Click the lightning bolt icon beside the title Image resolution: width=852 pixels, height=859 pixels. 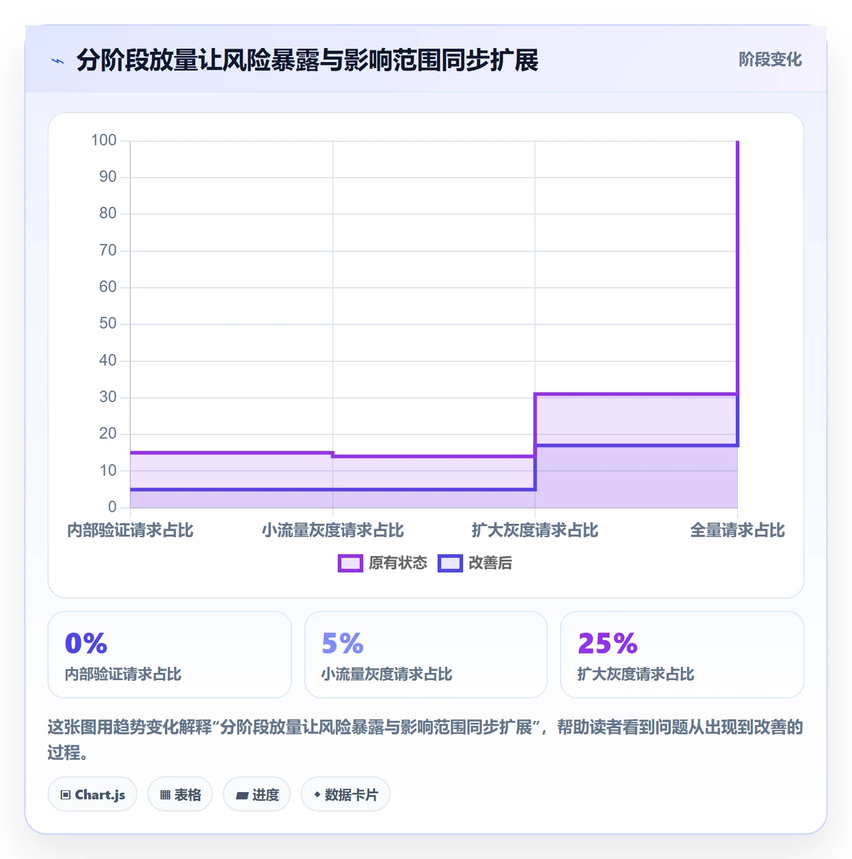(58, 61)
